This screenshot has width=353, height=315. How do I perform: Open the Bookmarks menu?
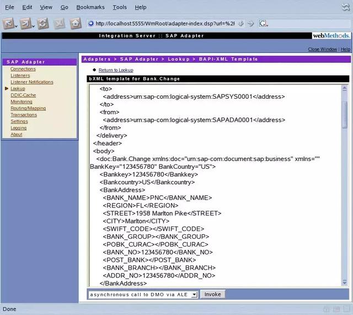[x=90, y=7]
